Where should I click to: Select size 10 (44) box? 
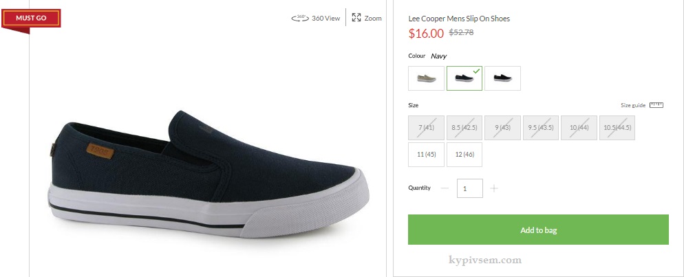[579, 128]
